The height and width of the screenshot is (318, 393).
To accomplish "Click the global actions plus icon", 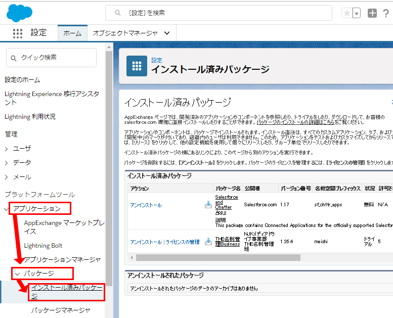I will click(372, 13).
